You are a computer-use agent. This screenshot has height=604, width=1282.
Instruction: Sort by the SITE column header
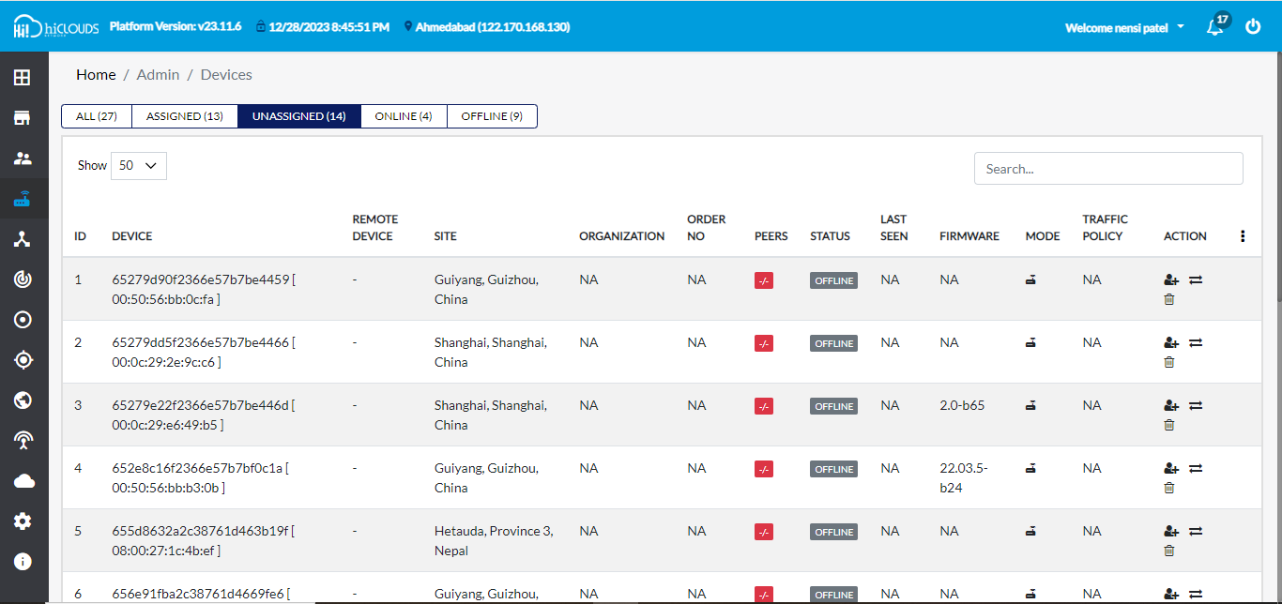446,236
